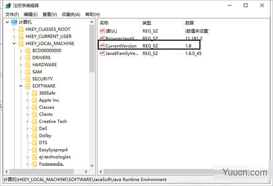Image resolution: width=273 pixels, height=186 pixels.
Task: Click the BCD00000000 folder icon
Action: click(28, 51)
